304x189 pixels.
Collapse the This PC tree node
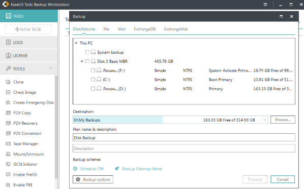[x=76, y=43]
